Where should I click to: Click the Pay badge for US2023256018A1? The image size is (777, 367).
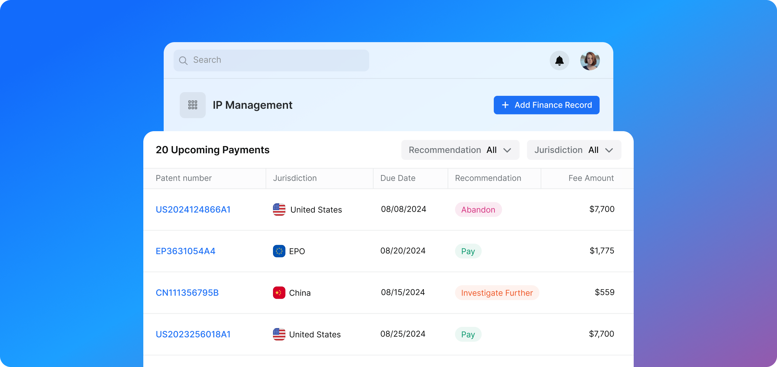point(468,334)
